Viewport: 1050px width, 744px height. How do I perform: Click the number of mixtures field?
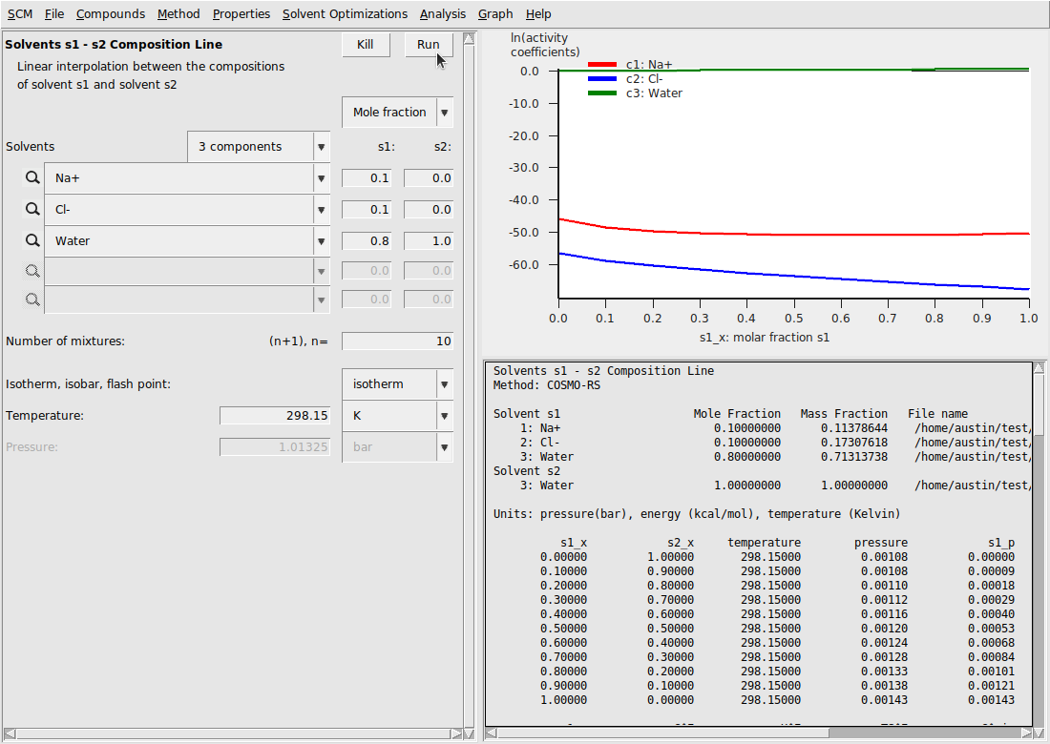[x=397, y=341]
